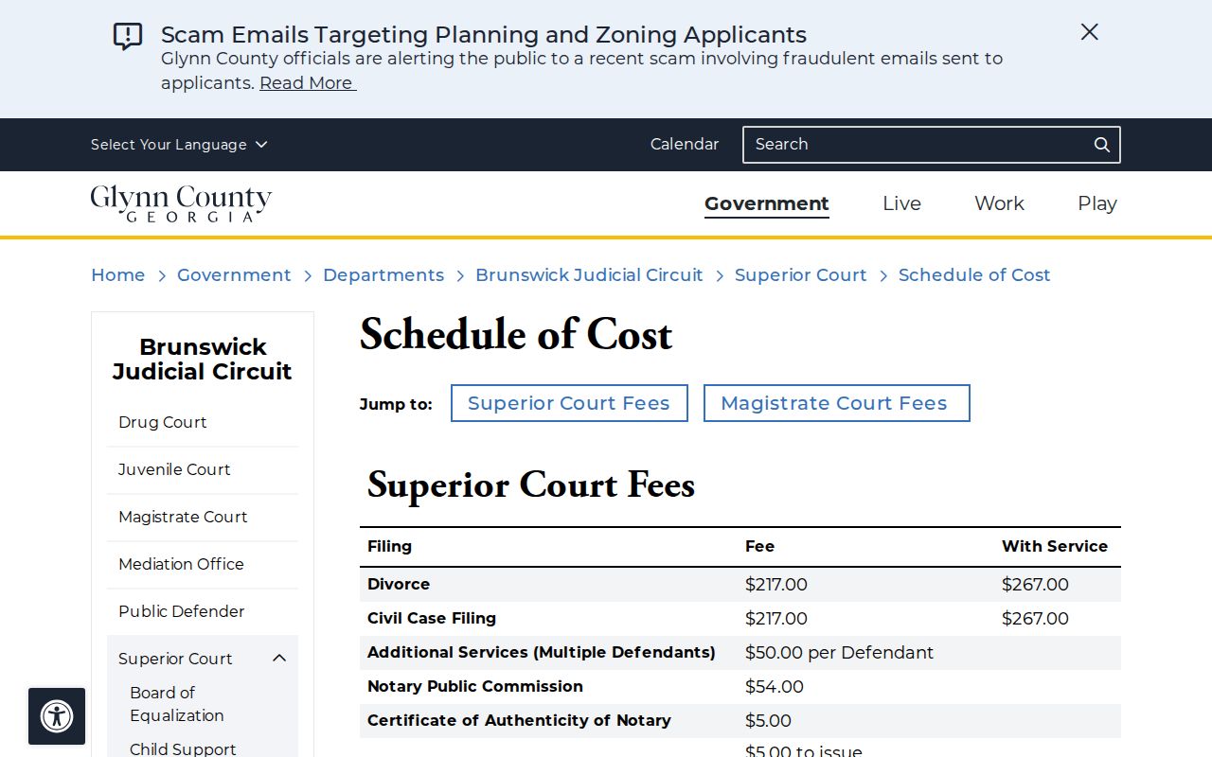Image resolution: width=1212 pixels, height=757 pixels.
Task: Open the Play main menu
Action: pyautogui.click(x=1097, y=203)
